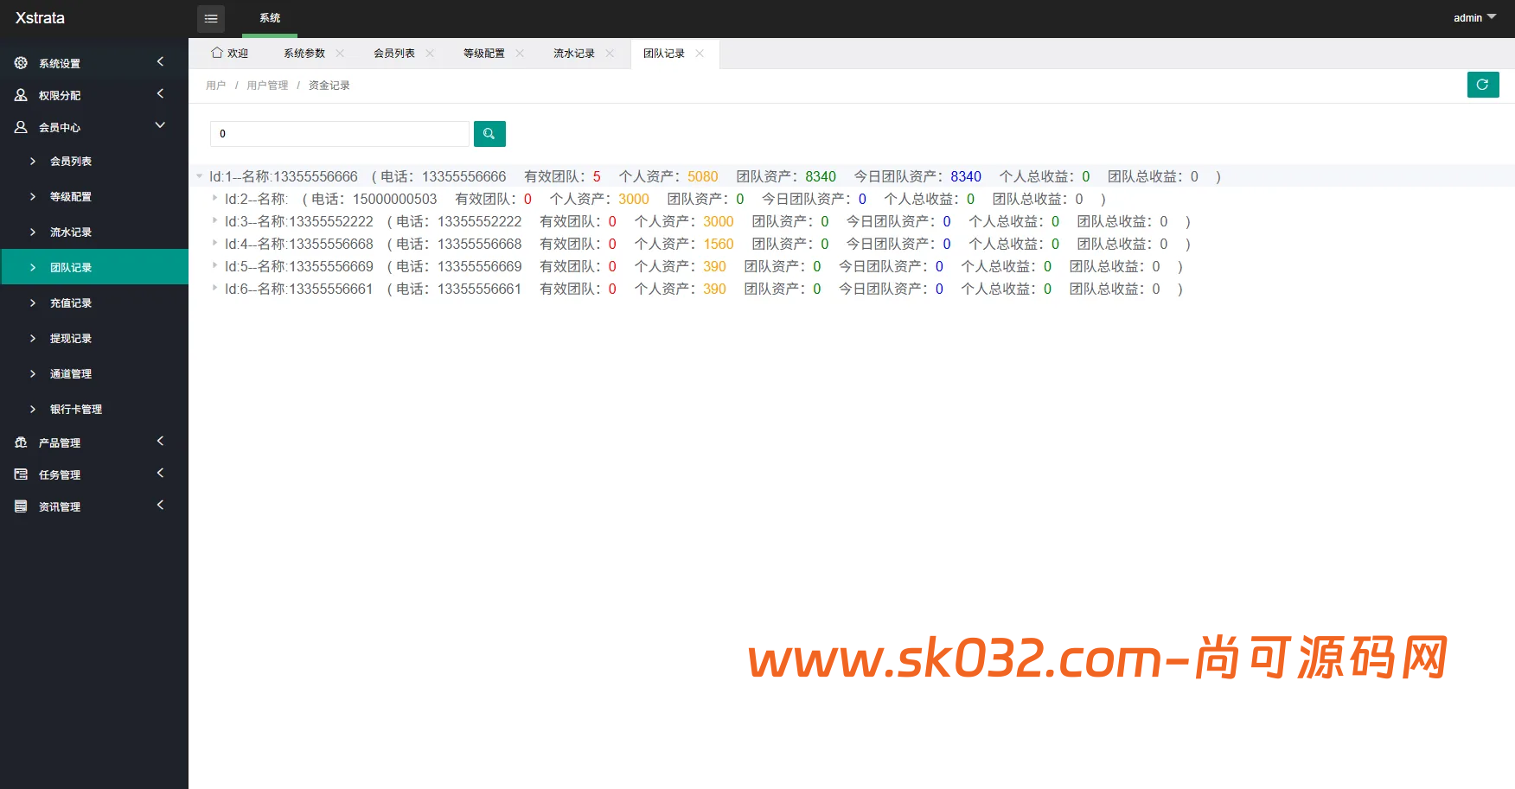
Task: Open the 系统设置 gear icon in sidebar
Action: [21, 62]
